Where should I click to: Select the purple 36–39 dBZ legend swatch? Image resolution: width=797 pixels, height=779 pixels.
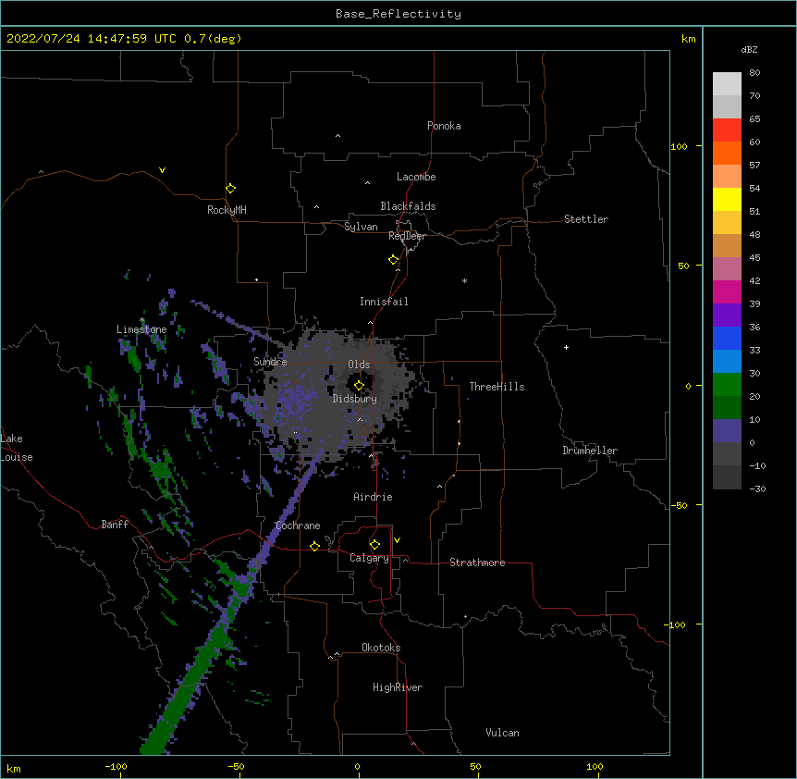coord(727,315)
